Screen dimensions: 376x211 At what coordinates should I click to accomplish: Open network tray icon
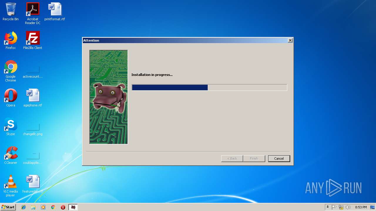pyautogui.click(x=341, y=207)
